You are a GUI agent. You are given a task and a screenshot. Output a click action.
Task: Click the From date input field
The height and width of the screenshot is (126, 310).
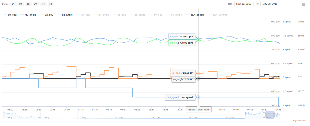[244, 4]
